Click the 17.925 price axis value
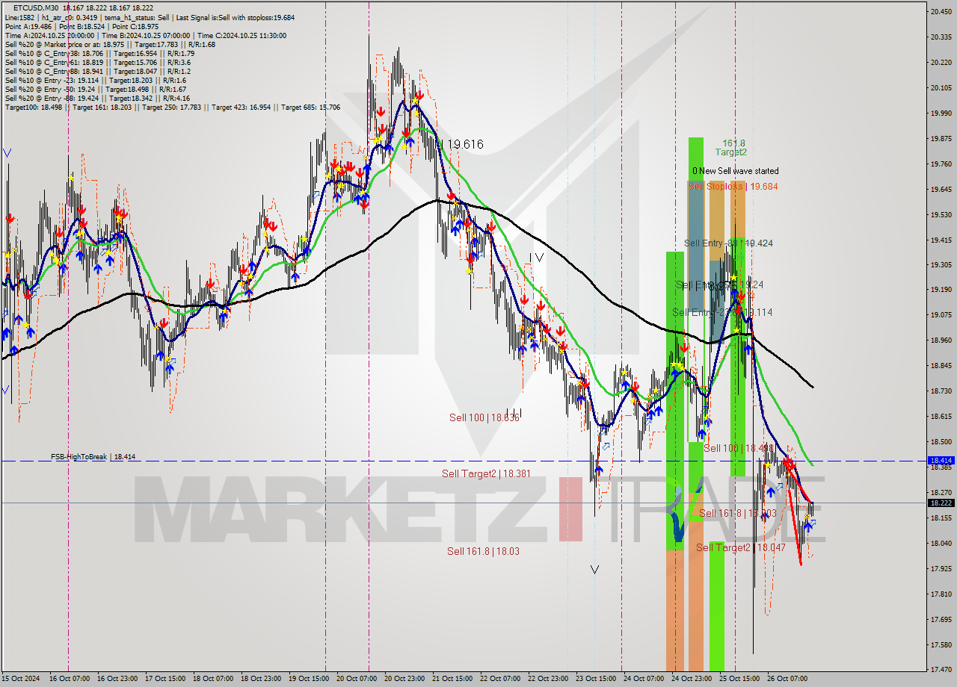The image size is (957, 687). pyautogui.click(x=940, y=568)
